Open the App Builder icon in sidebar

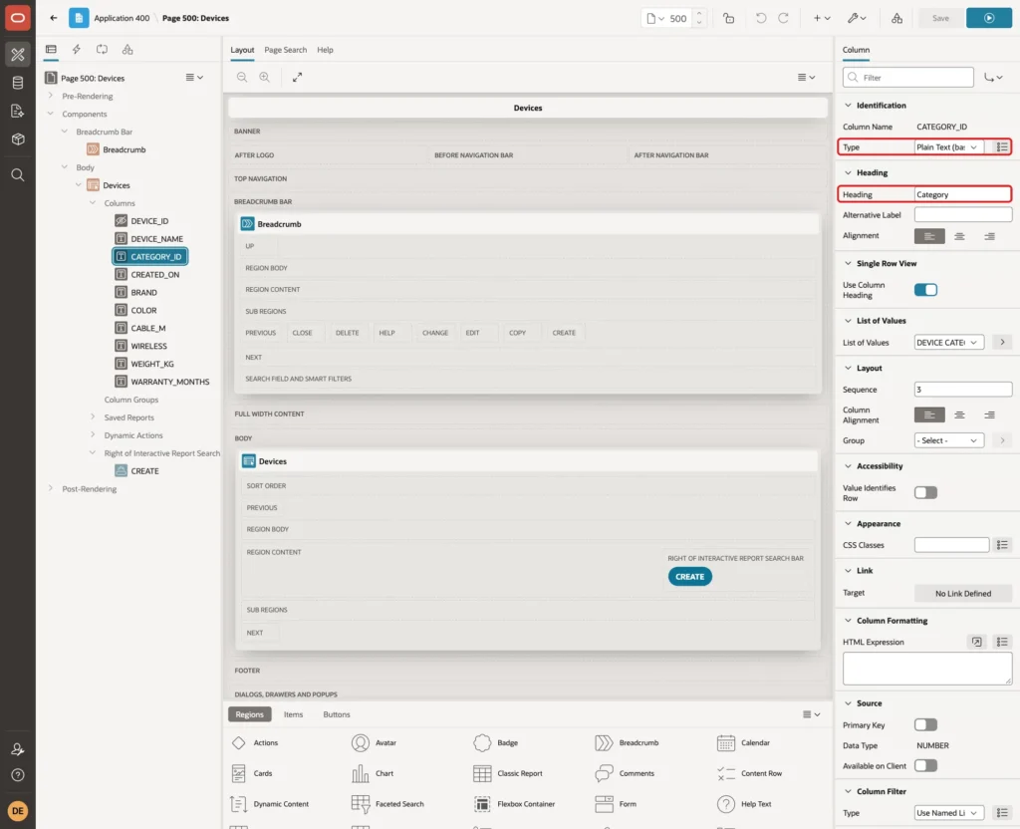18,55
